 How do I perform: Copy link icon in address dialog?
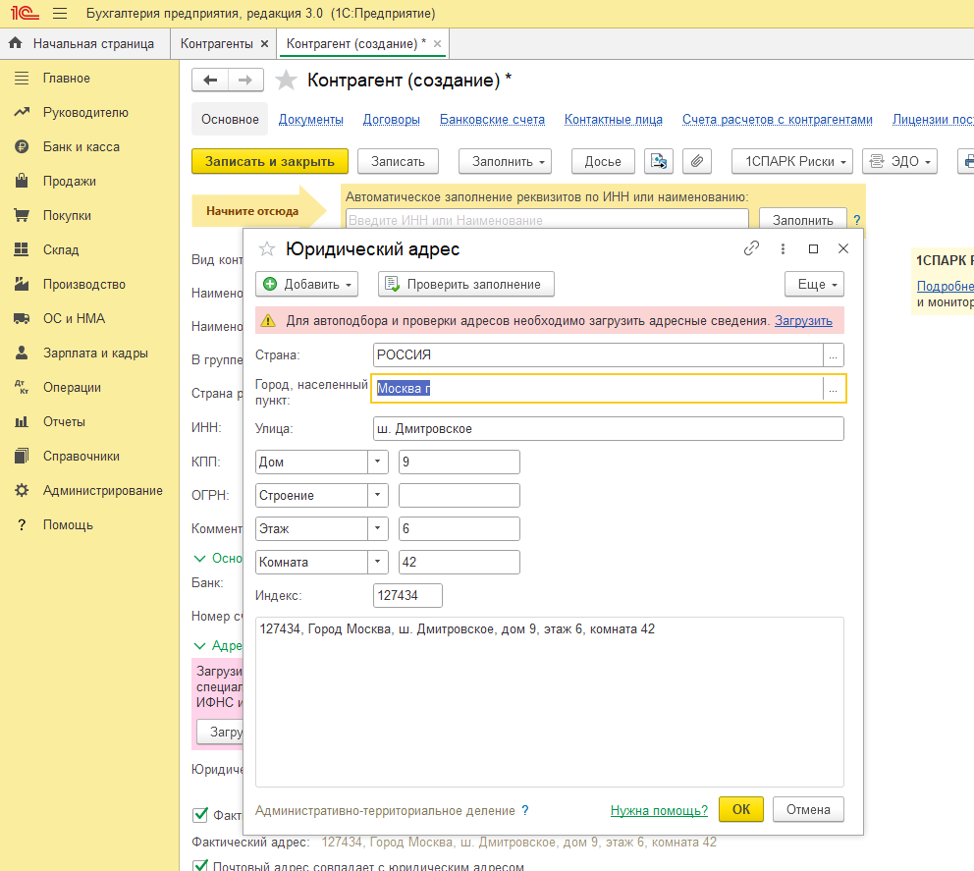[752, 248]
